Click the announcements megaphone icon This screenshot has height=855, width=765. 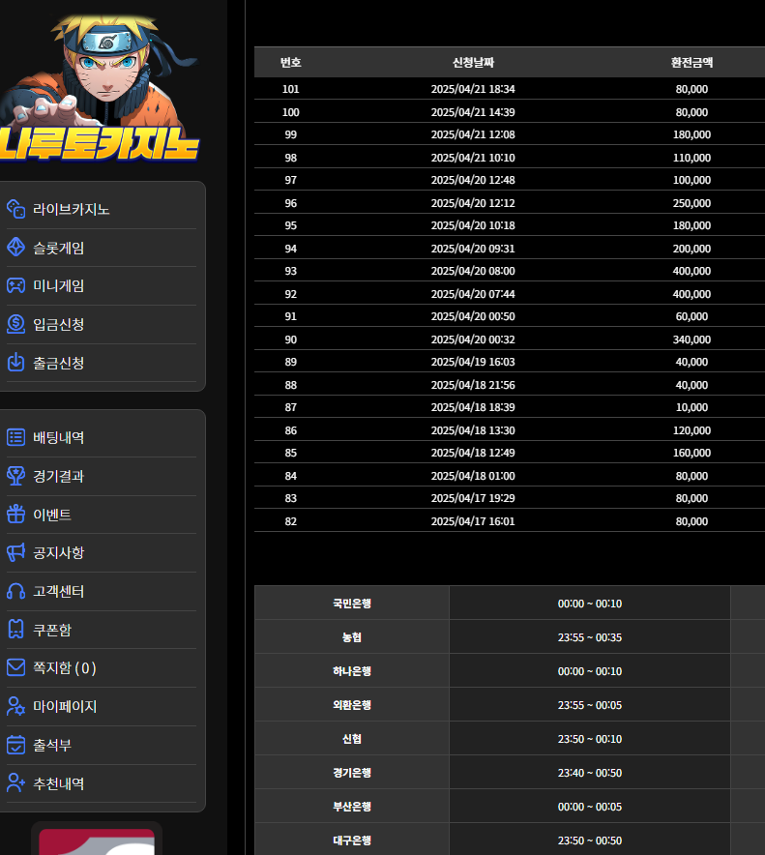pos(15,552)
